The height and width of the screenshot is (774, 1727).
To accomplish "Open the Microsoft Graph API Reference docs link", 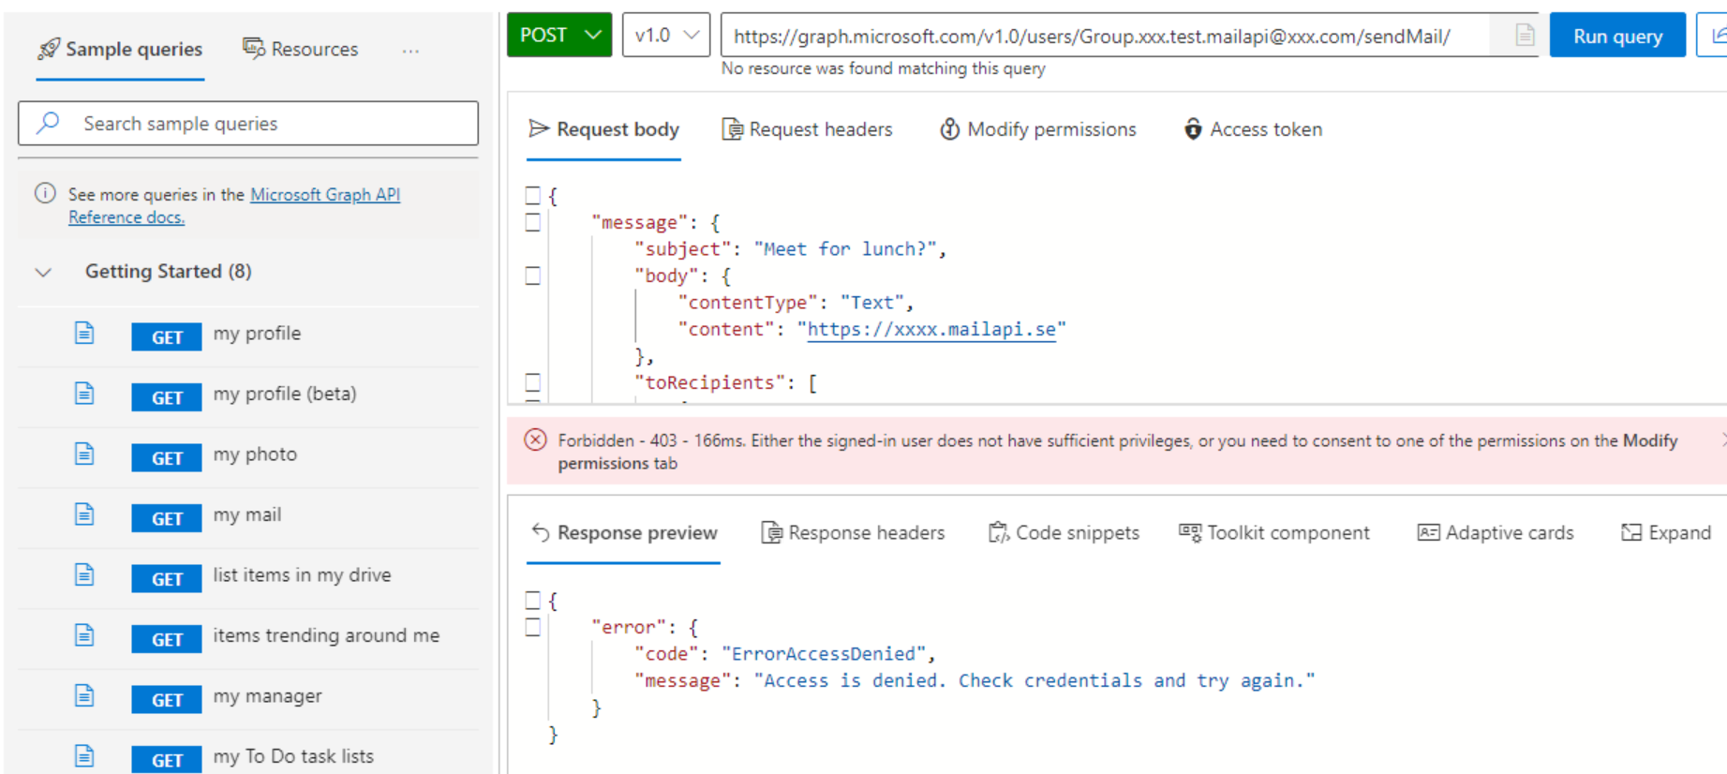I will tap(234, 206).
